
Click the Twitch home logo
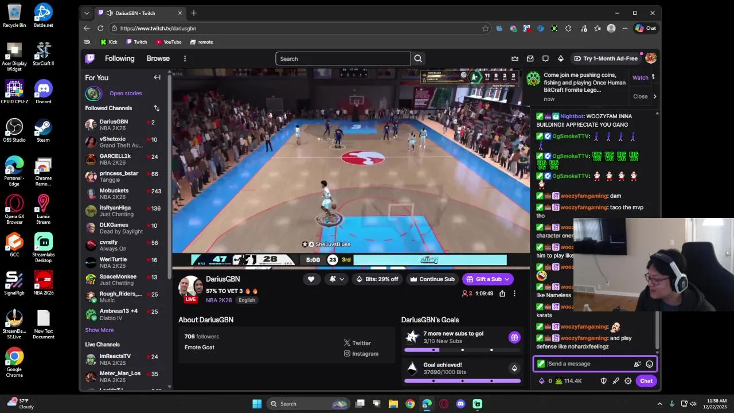[x=90, y=59]
